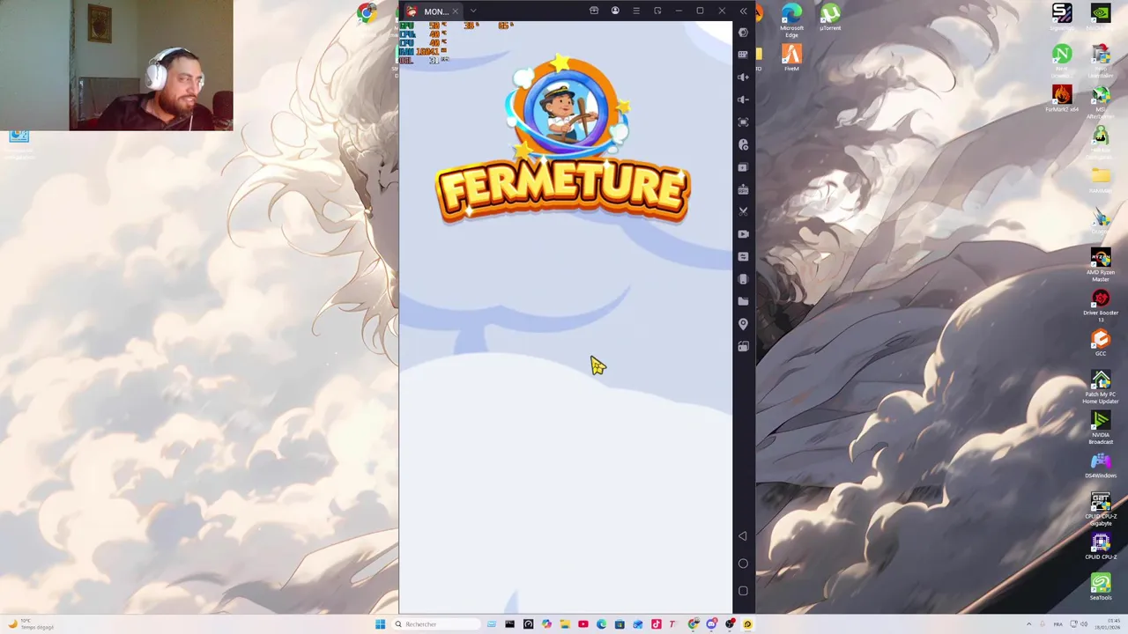Open Windows Start menu
Image resolution: width=1128 pixels, height=634 pixels.
(380, 624)
